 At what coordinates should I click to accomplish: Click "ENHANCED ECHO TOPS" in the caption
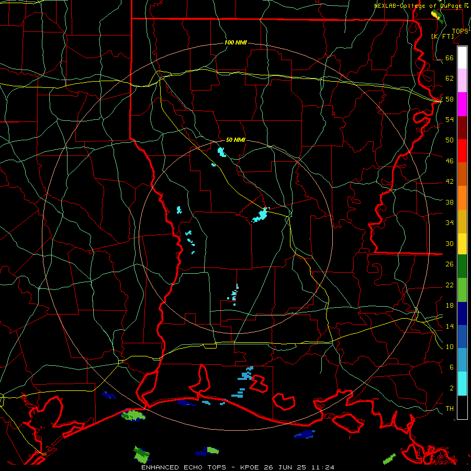click(x=184, y=467)
